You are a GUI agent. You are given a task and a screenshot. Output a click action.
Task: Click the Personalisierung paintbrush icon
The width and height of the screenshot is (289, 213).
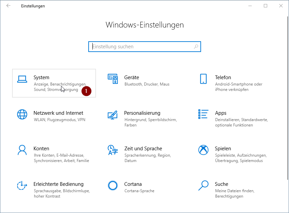(113, 115)
